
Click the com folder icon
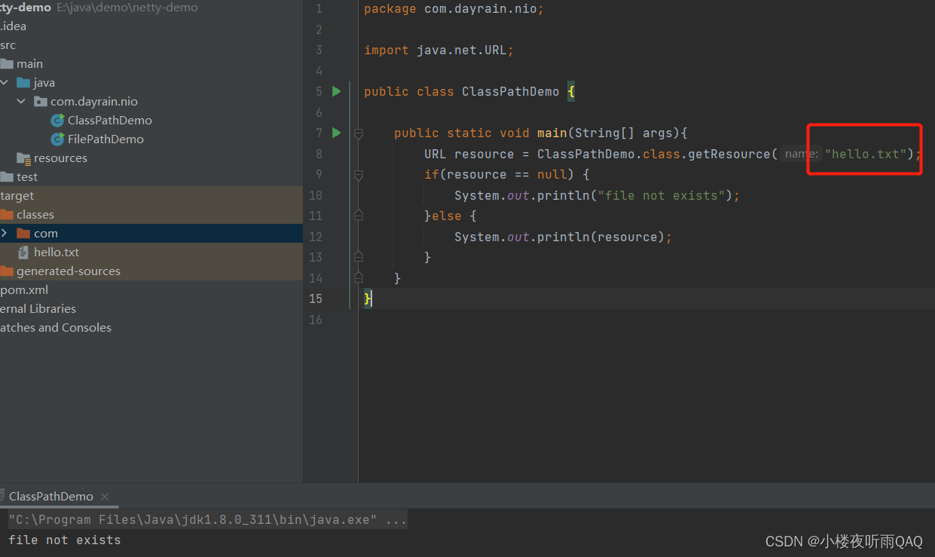click(x=23, y=234)
